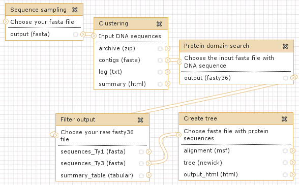299x185 pixels.
Task: Click the 'archive (zip)' output label
Action: click(117, 48)
